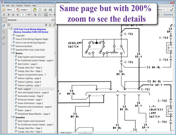This screenshot has height=135, width=176.
Task: Select Charge, Start, Run - Page 2
Action: click(x=30, y=68)
